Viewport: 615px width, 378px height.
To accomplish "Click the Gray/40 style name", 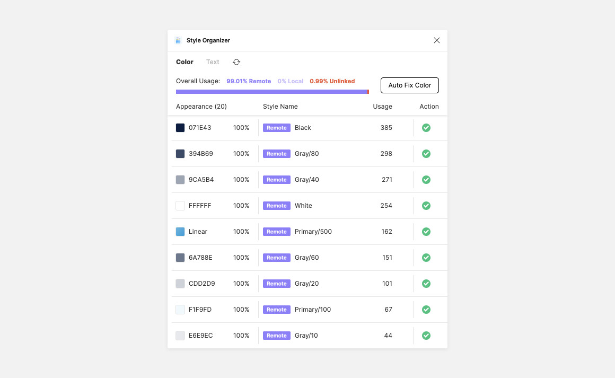I will tap(306, 180).
